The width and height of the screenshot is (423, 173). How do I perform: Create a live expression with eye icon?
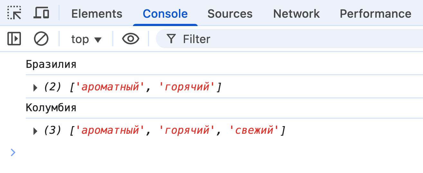pos(130,39)
